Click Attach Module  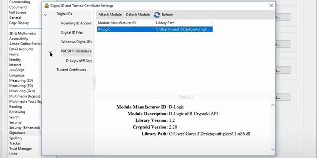(110, 15)
